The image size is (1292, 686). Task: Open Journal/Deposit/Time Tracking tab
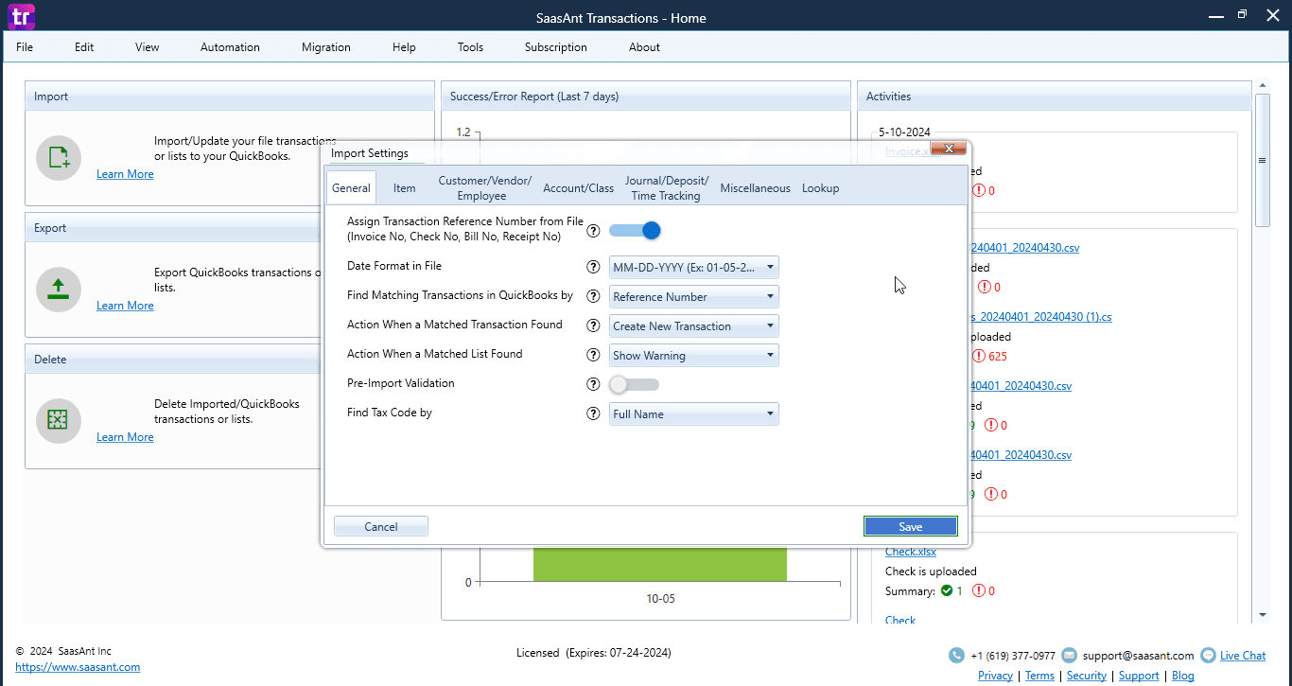click(666, 187)
